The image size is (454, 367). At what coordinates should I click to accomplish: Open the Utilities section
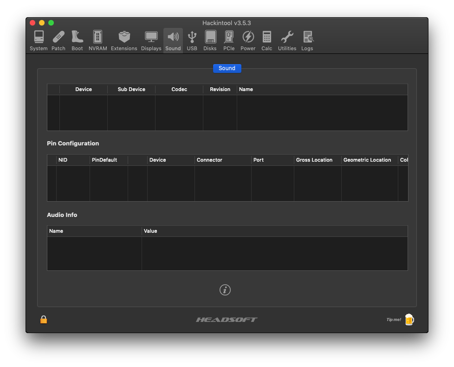[287, 41]
